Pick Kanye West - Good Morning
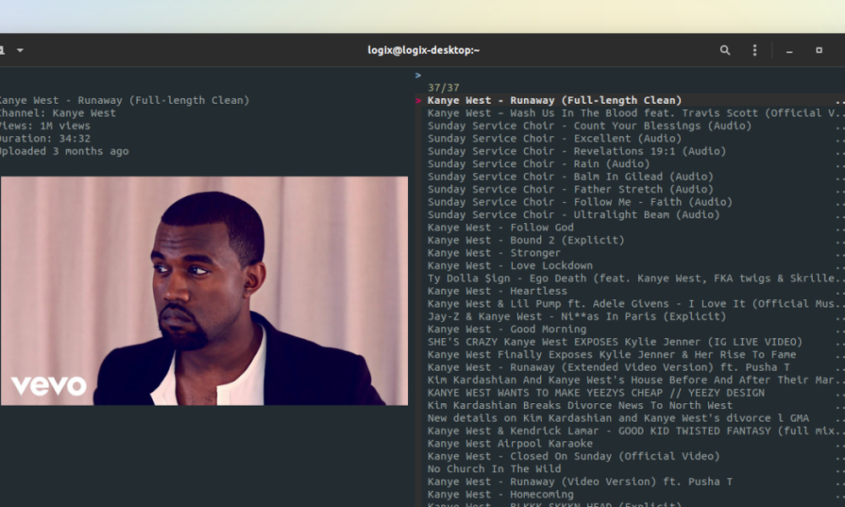 pos(507,330)
